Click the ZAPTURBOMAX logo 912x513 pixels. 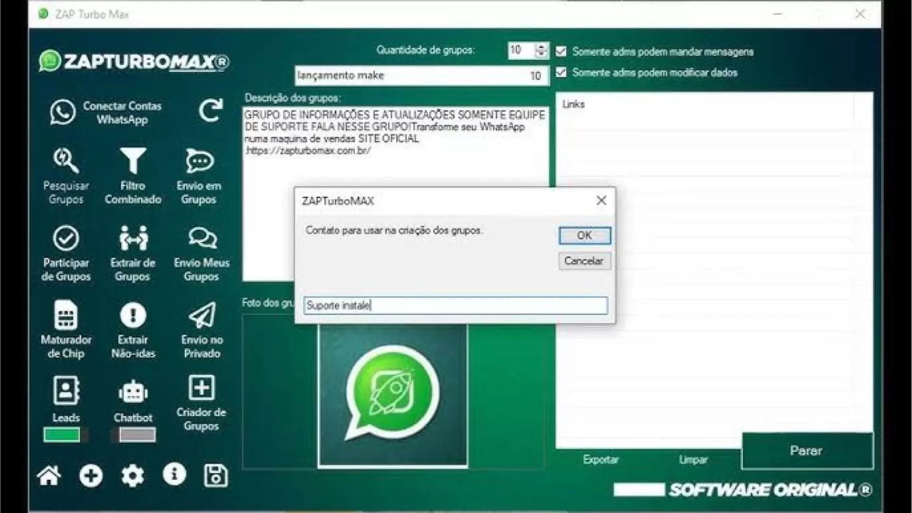click(x=134, y=62)
